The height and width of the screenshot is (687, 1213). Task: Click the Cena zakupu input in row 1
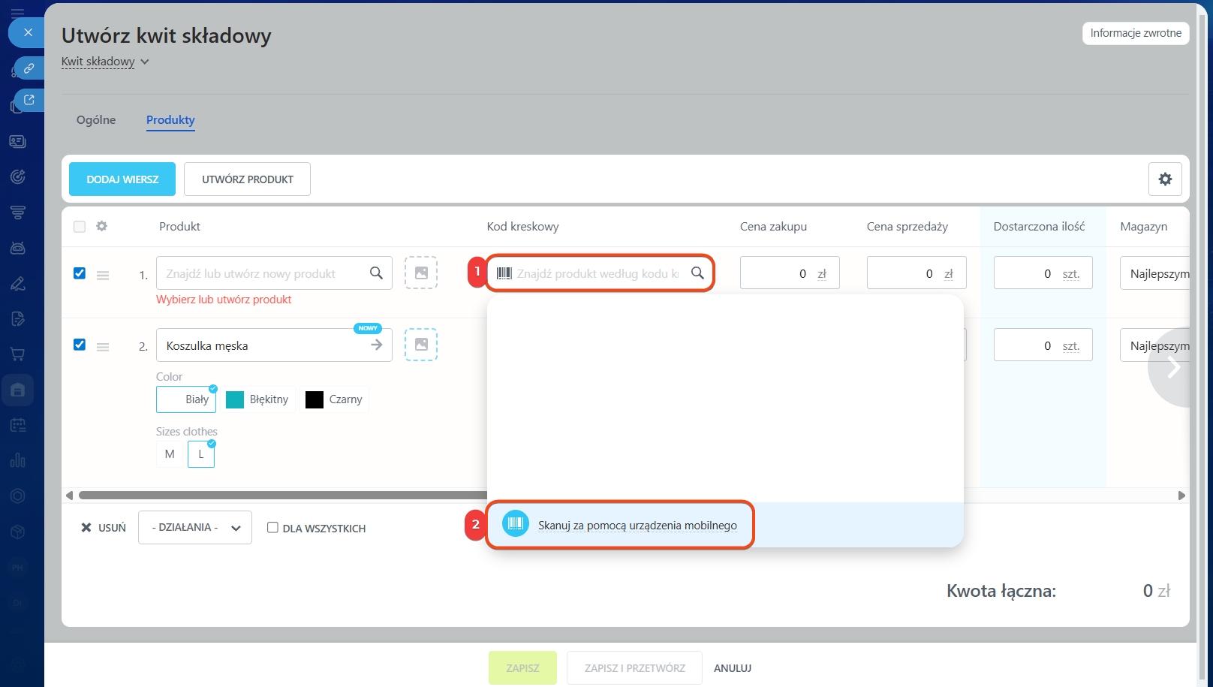(790, 273)
